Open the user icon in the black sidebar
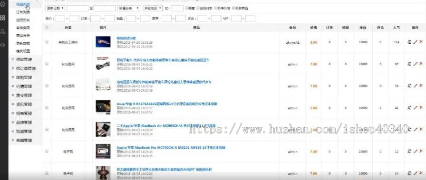 3,31
